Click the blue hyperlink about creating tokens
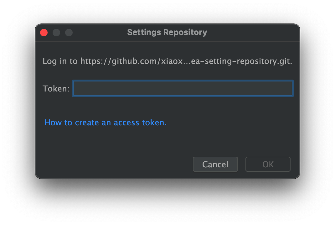 point(106,122)
